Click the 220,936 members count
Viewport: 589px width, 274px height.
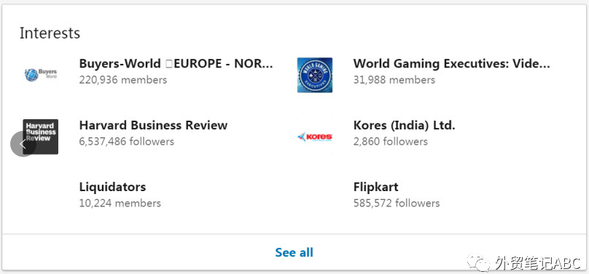[123, 80]
